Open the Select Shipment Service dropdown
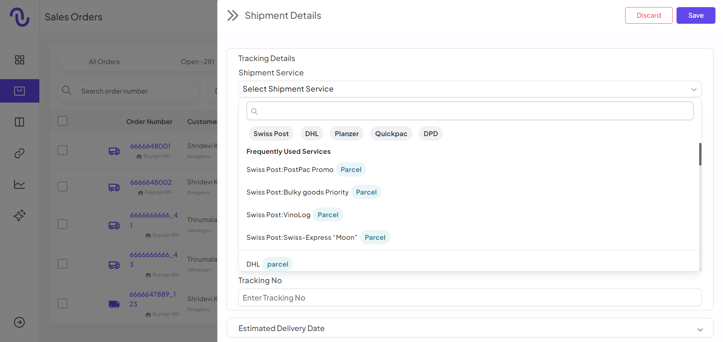This screenshot has width=723, height=342. (x=470, y=89)
